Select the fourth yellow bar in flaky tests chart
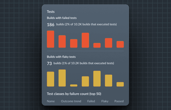Screen dimensions: 171x110 [x=85, y=81]
